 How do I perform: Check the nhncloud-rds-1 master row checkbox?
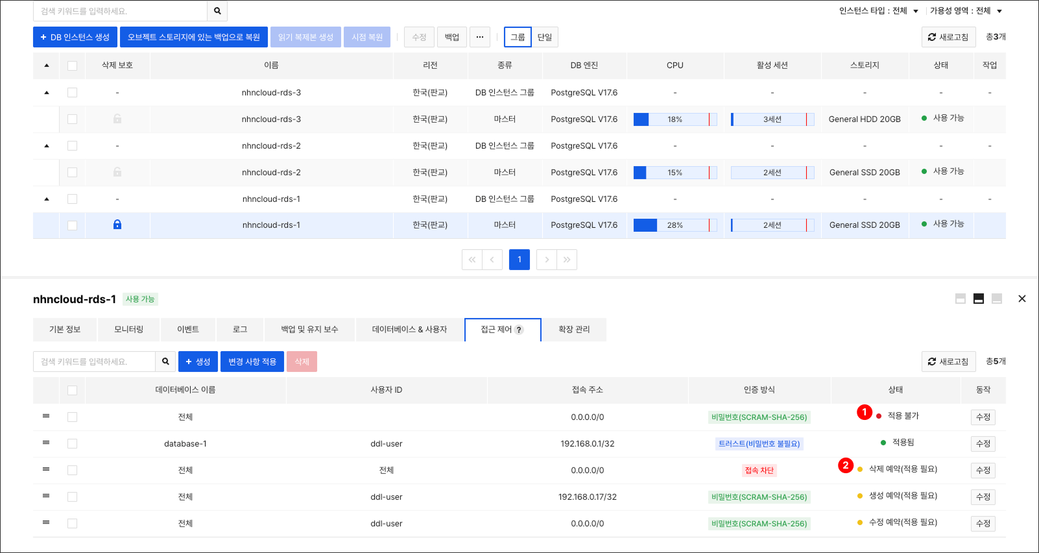pos(72,225)
